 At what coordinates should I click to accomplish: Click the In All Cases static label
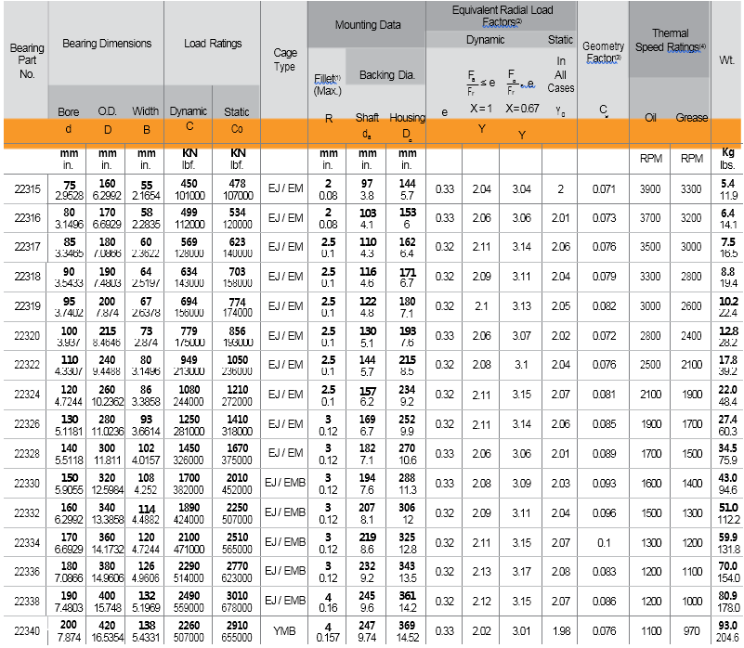pos(561,74)
